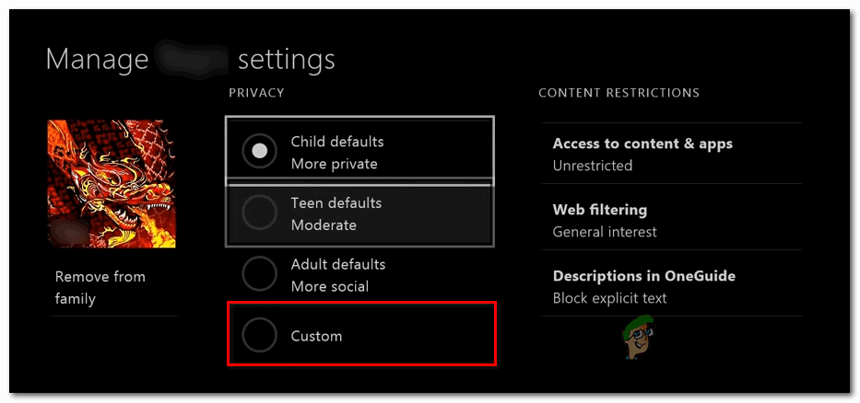Click the PRIVACY section heading

[256, 93]
